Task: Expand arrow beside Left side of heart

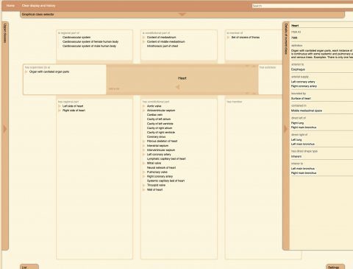Action: click(x=60, y=106)
